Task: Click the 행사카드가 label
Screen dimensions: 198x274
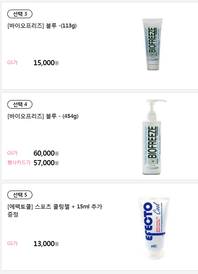Action: click(19, 163)
